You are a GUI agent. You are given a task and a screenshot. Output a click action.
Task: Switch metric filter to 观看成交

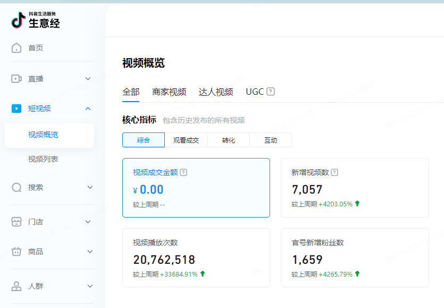tap(186, 140)
